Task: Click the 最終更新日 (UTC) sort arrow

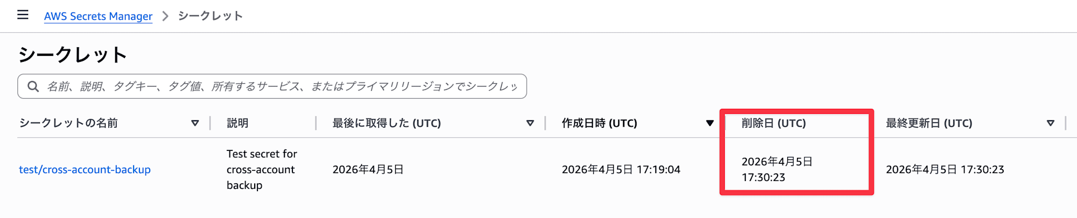Action: (x=1050, y=123)
